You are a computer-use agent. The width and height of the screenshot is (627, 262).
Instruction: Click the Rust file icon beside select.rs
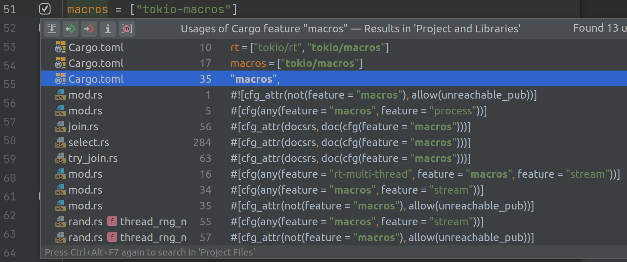(60, 142)
